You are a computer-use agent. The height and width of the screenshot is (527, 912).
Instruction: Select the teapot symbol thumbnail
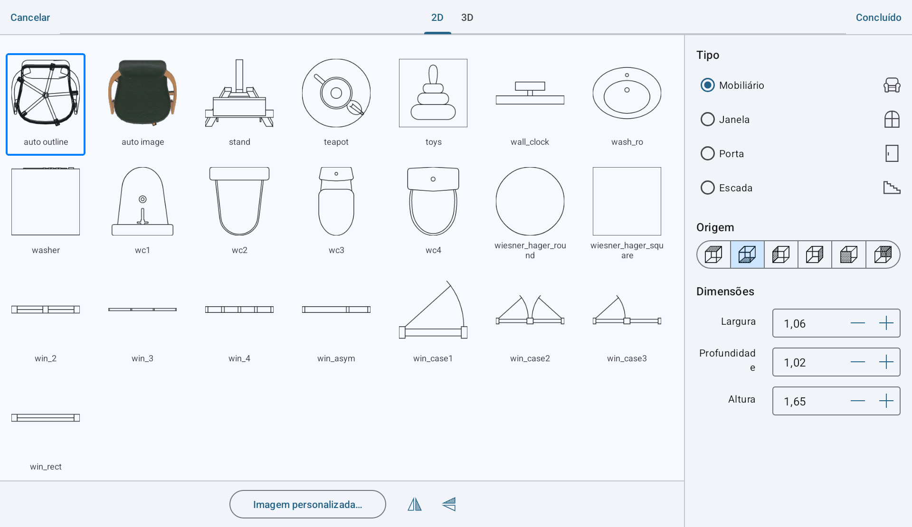point(336,102)
